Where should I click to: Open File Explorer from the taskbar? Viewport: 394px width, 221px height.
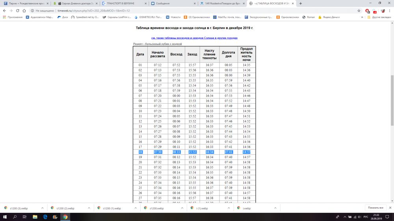[35, 217]
